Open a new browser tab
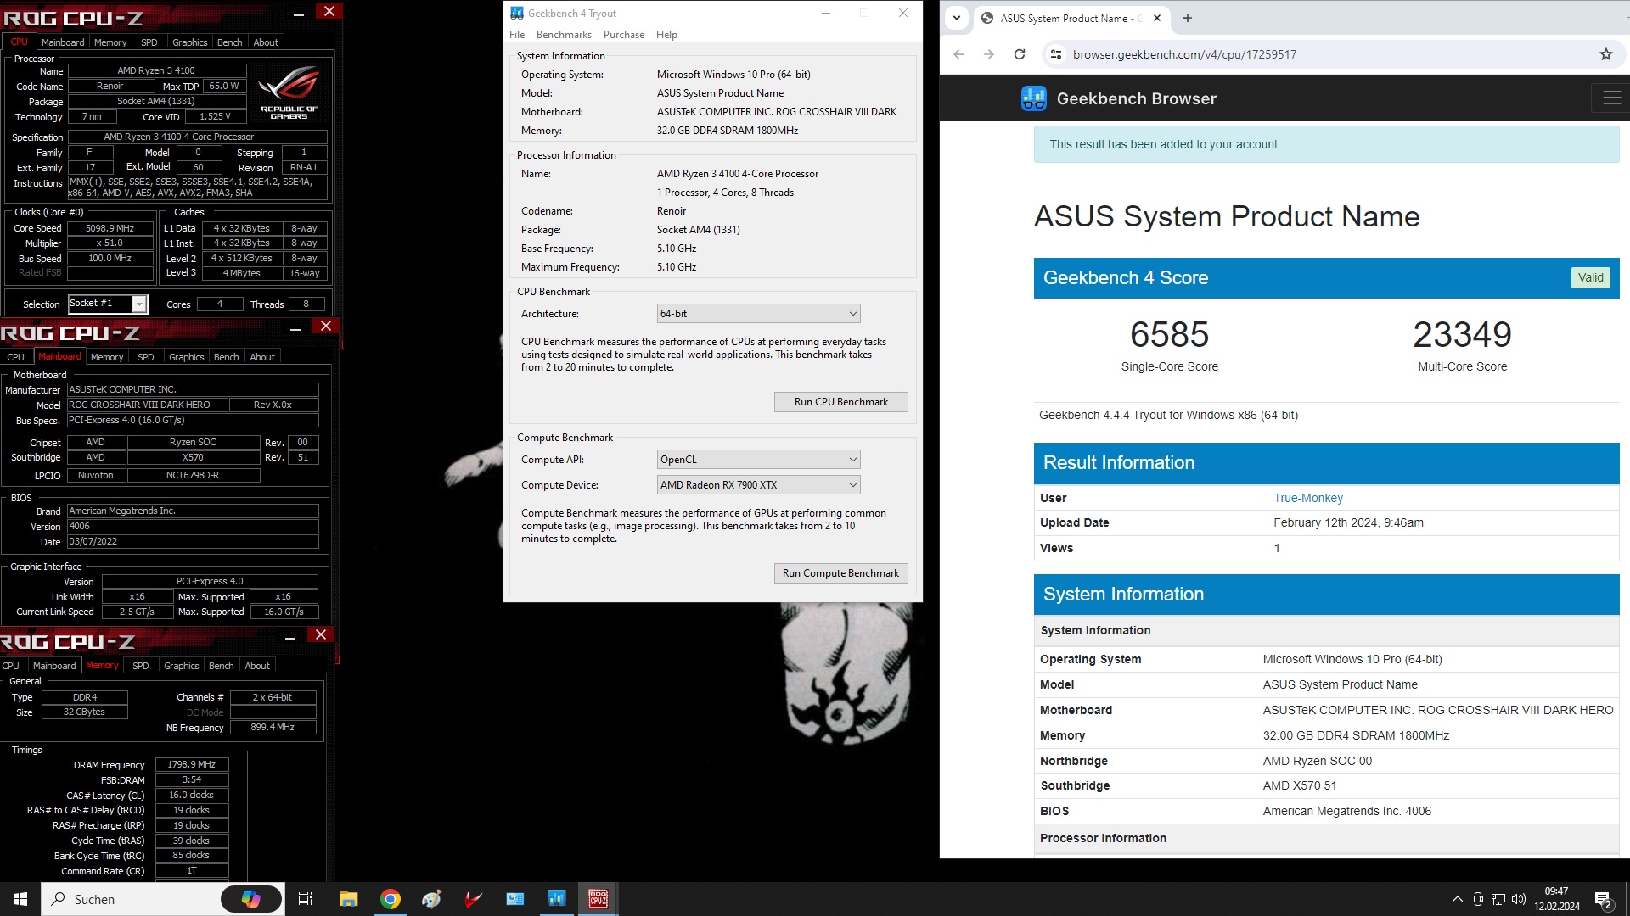Viewport: 1630px width, 916px height. click(1188, 18)
